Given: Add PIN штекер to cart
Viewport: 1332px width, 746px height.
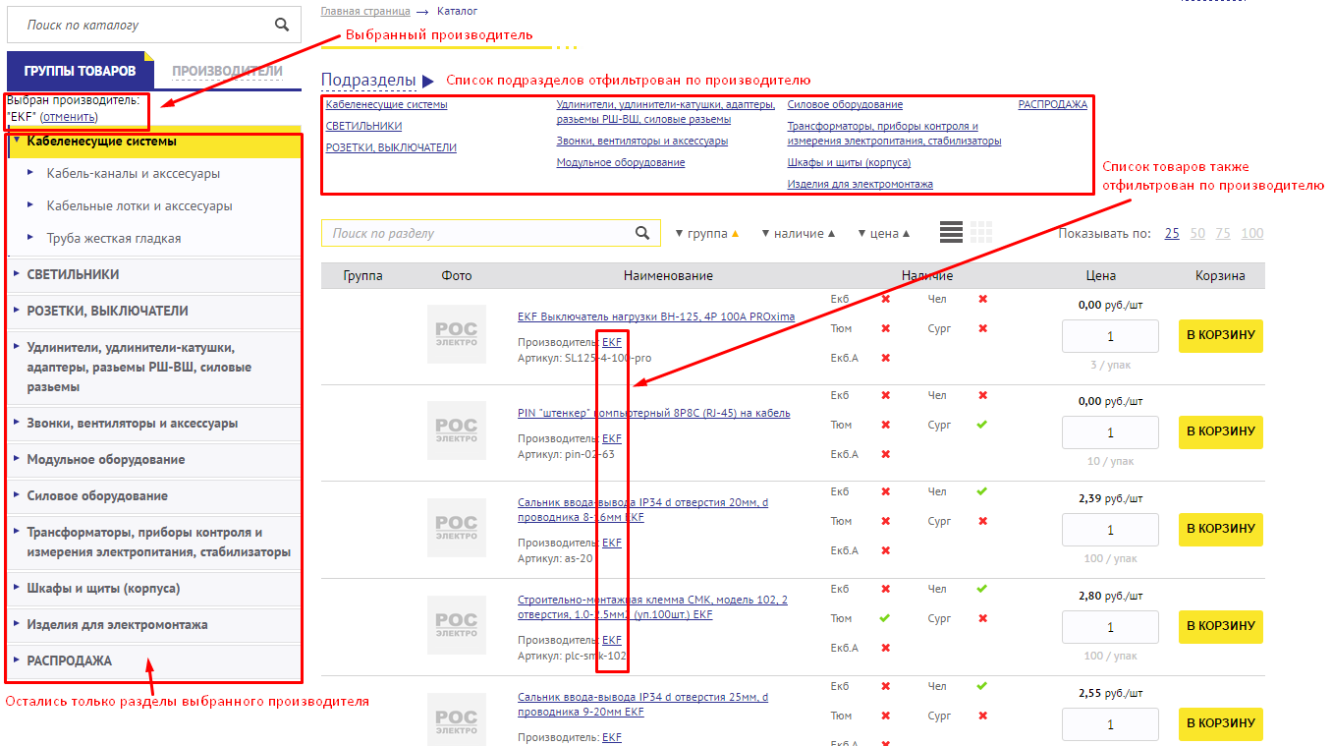Looking at the screenshot, I should (1221, 430).
